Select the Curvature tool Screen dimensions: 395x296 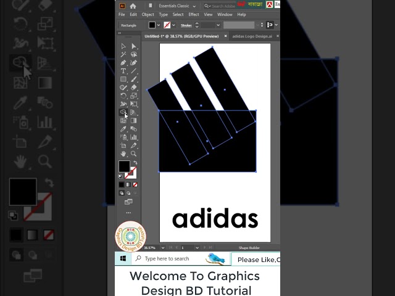click(134, 63)
